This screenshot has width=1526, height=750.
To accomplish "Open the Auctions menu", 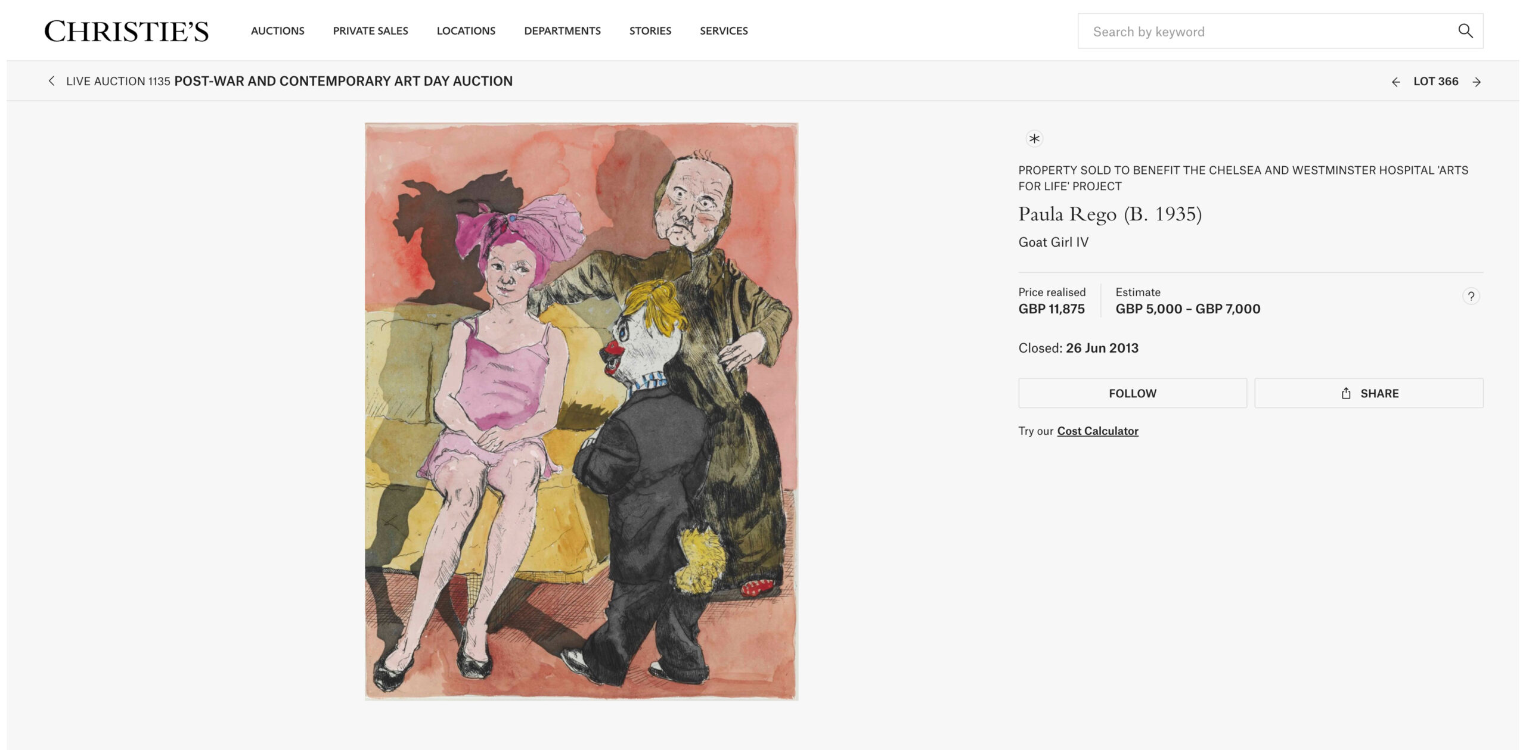I will (x=278, y=31).
